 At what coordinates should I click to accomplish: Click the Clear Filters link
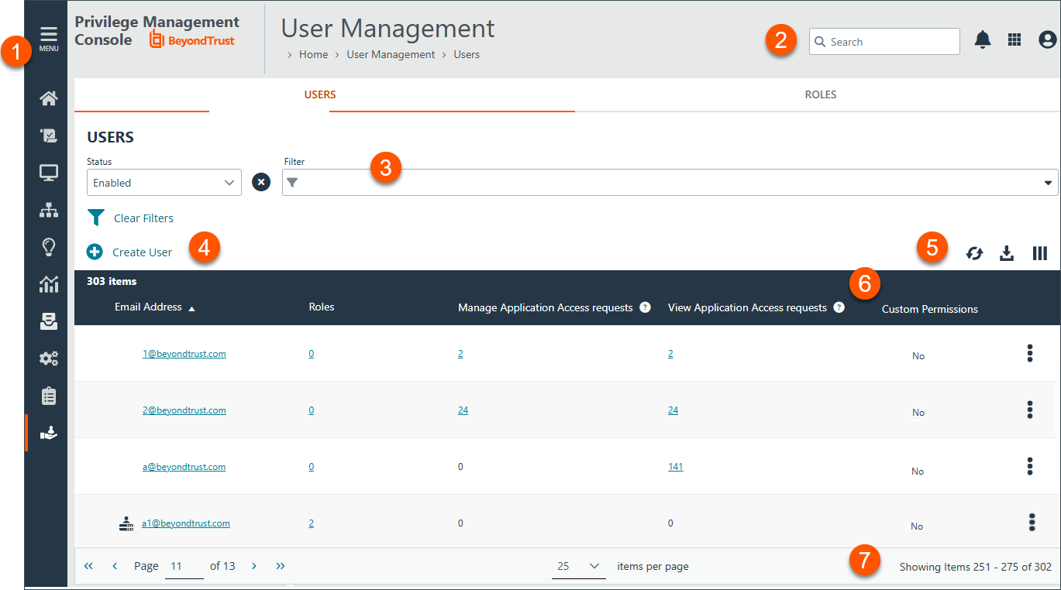143,218
